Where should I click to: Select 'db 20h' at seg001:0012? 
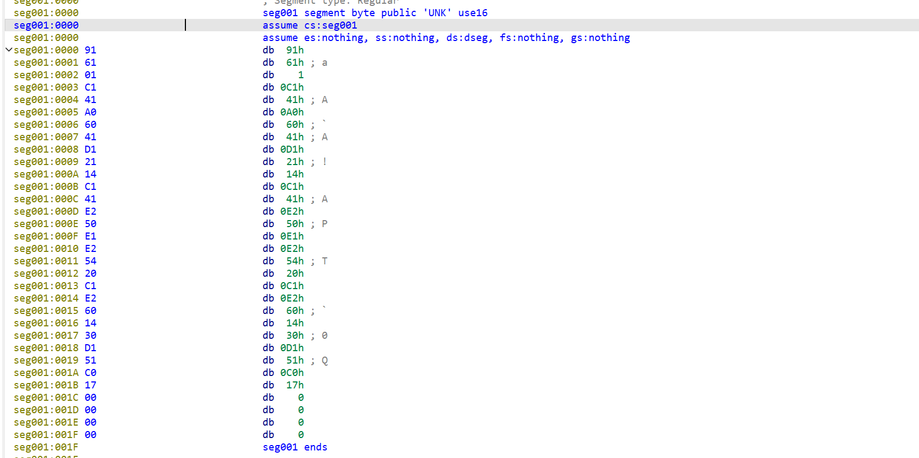[284, 274]
